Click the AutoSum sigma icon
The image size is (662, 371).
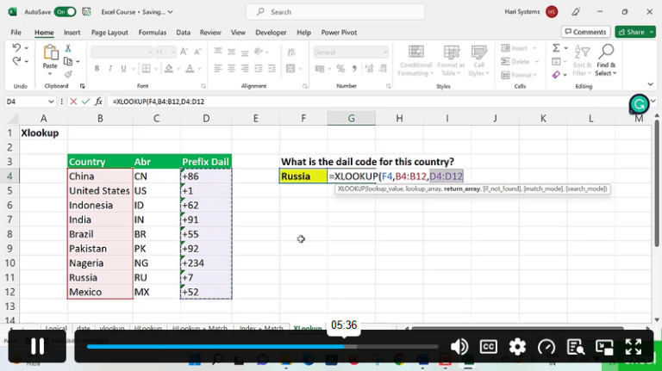pyautogui.click(x=557, y=48)
